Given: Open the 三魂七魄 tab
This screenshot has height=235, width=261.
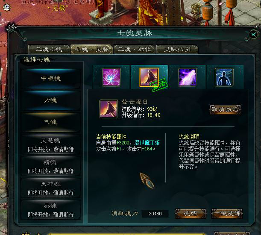Looking at the screenshot, I should (x=49, y=49).
